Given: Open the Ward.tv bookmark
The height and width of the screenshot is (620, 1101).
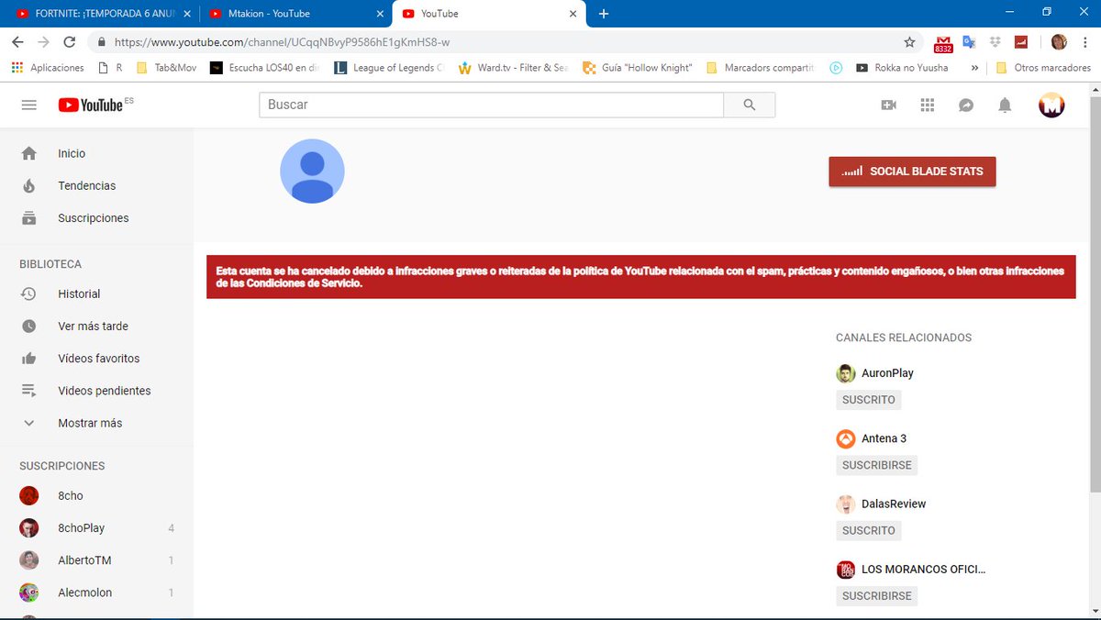Looking at the screenshot, I should (514, 68).
